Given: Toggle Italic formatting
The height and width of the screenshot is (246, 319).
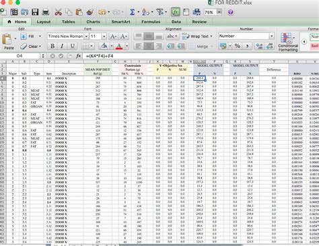Looking at the screenshot, I should pyautogui.click(x=62, y=46).
